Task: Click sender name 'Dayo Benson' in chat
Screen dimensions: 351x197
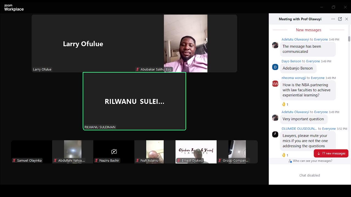Action: pos(291,61)
